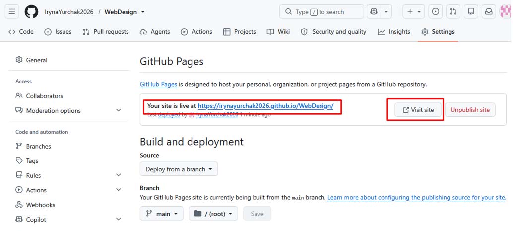Open the live site URL link

pyautogui.click(x=265, y=106)
